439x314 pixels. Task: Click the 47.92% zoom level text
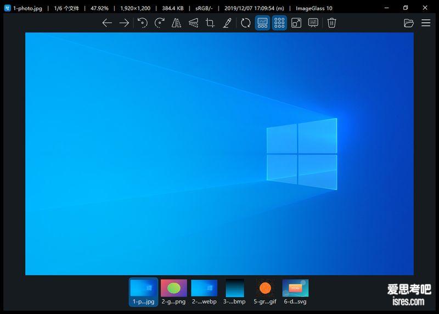(99, 8)
